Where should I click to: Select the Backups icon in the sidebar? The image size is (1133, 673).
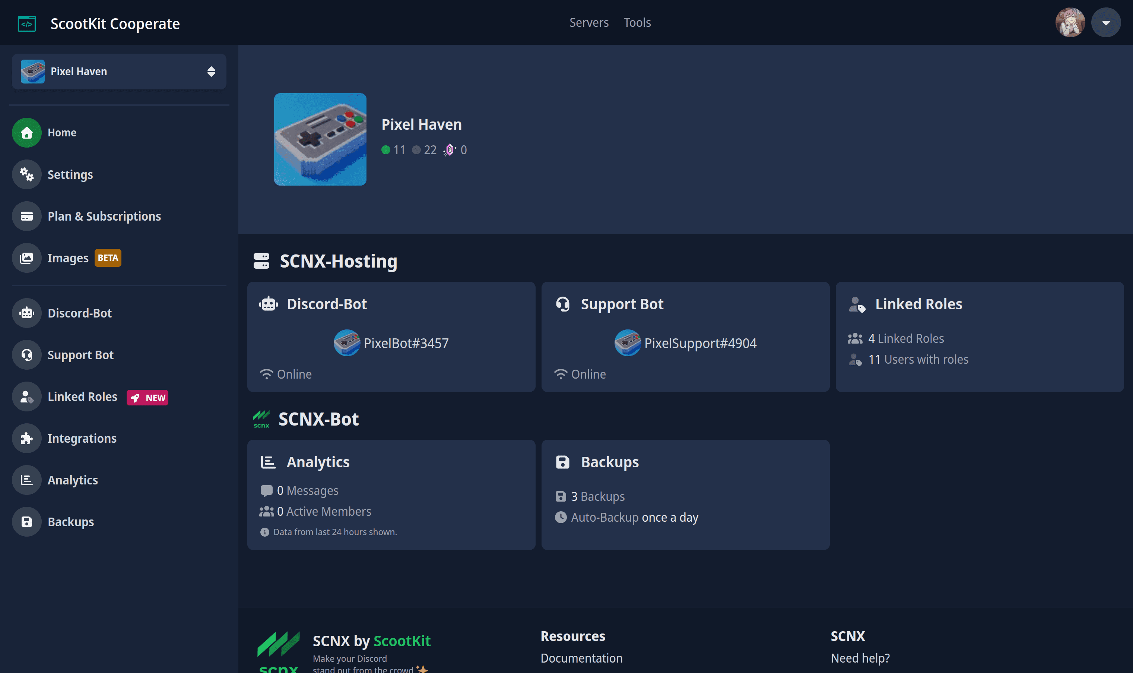pyautogui.click(x=26, y=522)
